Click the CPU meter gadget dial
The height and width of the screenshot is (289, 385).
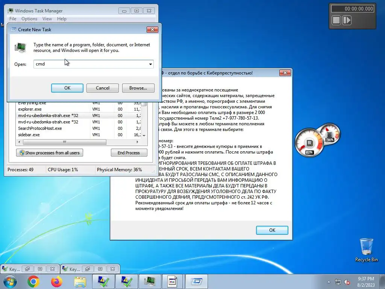[x=309, y=143]
